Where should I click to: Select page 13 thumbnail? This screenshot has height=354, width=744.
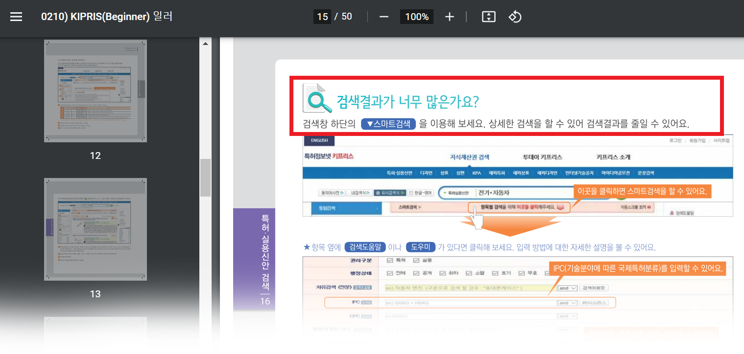[x=96, y=229]
